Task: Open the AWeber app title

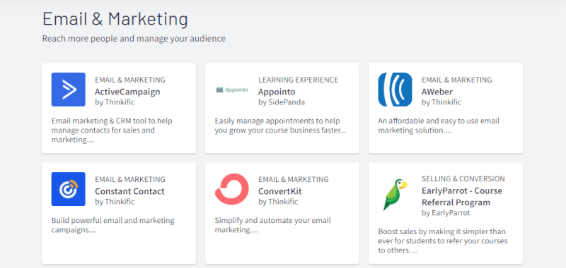Action: pos(437,92)
